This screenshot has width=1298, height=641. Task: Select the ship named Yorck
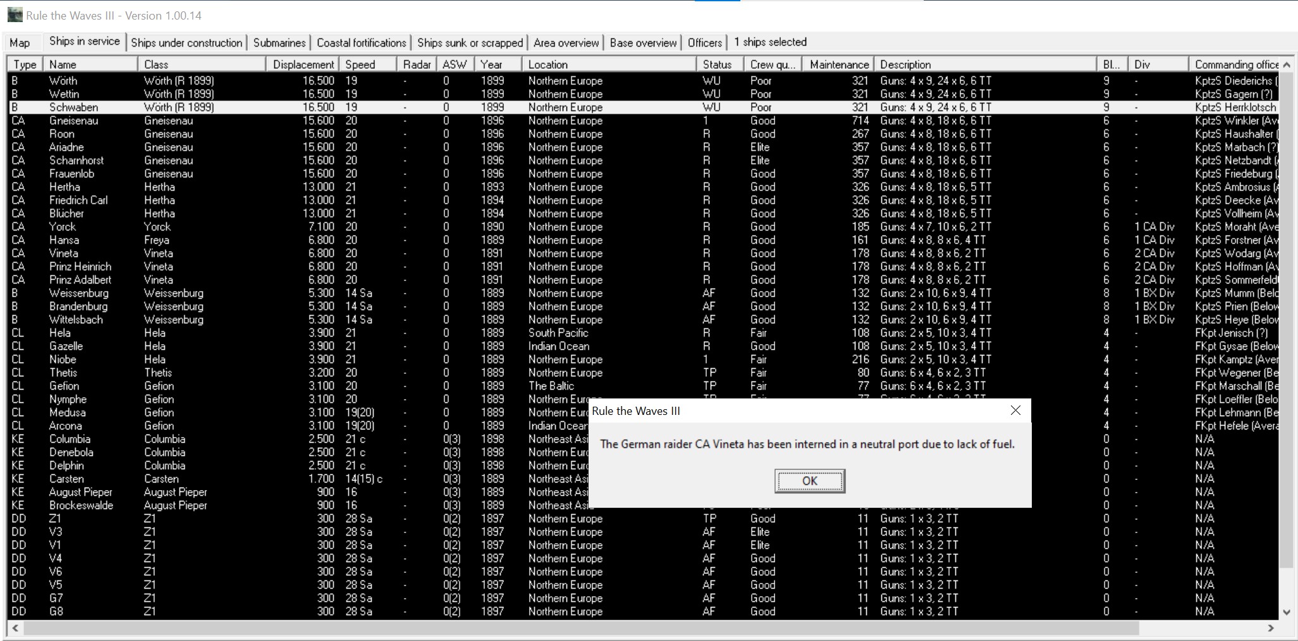point(642,227)
